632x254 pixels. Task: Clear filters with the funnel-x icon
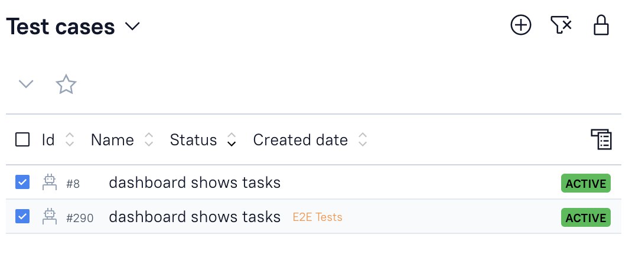tap(561, 25)
